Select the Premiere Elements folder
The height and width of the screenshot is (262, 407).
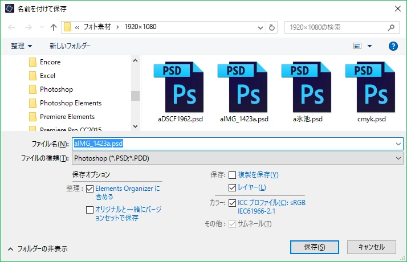62,117
